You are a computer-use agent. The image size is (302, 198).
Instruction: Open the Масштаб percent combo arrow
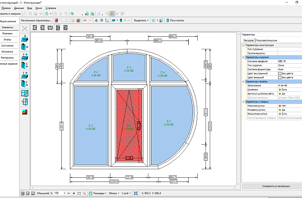click(65, 193)
